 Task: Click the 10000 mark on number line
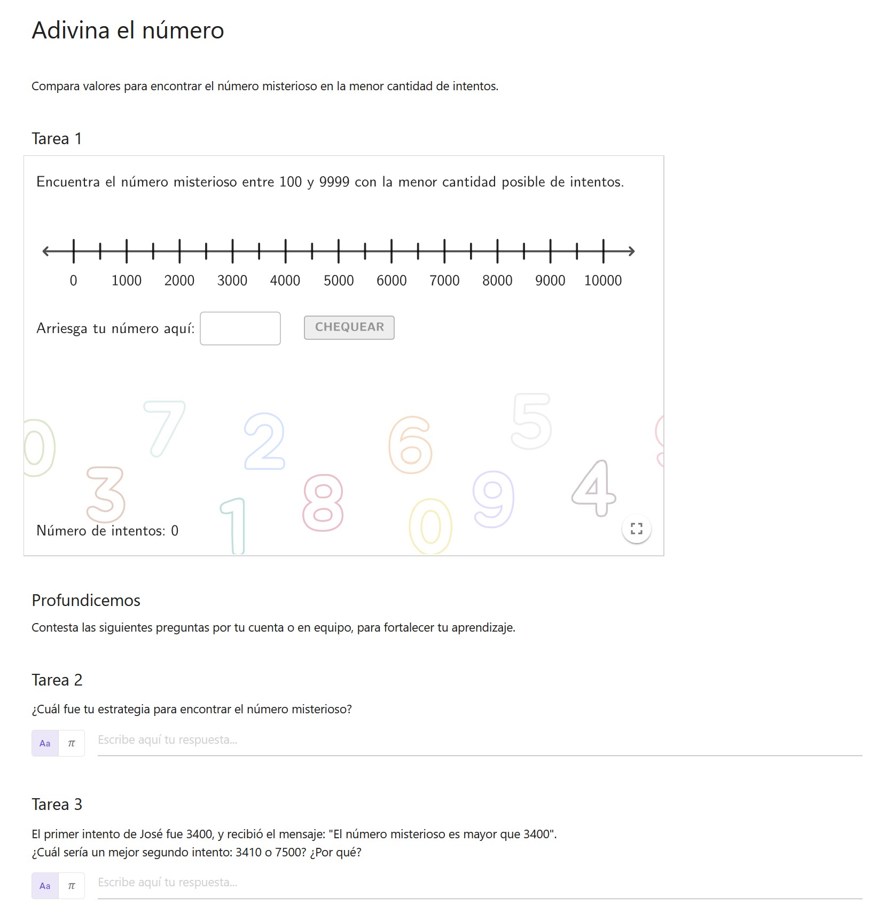coord(604,251)
